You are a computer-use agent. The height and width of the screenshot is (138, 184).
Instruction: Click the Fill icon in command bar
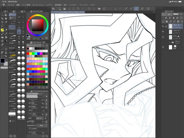pos(99,9)
